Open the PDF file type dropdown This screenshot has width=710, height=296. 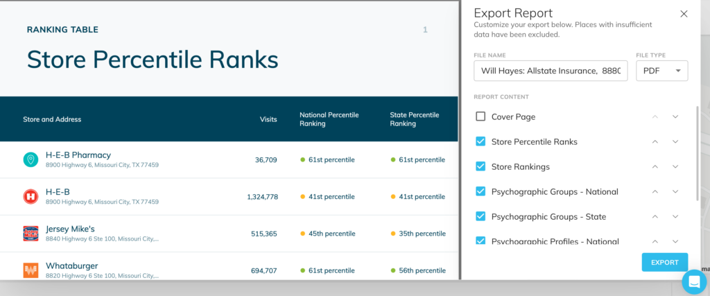[x=662, y=71]
